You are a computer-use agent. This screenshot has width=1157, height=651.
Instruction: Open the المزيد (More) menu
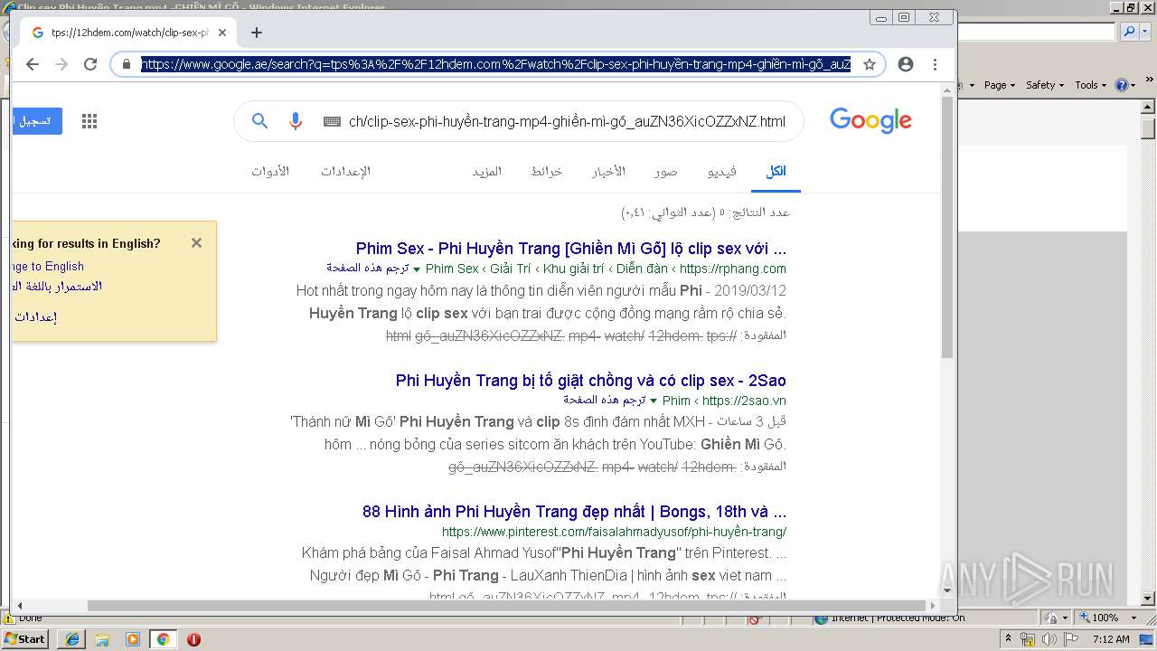[486, 171]
